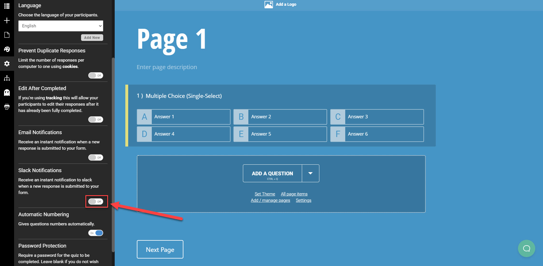543x266 pixels.
Task: Click the Add a Logo image icon
Action: coord(268,4)
